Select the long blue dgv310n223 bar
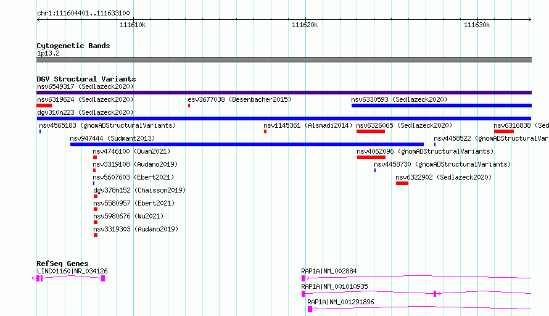This screenshot has width=549, height=316. point(284,118)
